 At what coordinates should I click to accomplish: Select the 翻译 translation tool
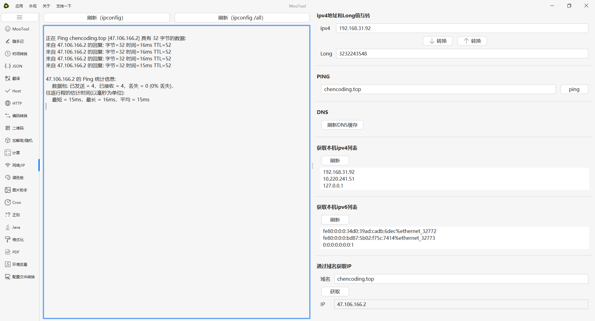[x=16, y=78]
